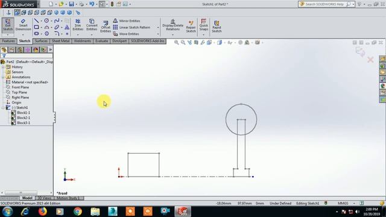This screenshot has height=217, width=386.
Task: Select the Sketch Fillet tool
Action: point(57,34)
